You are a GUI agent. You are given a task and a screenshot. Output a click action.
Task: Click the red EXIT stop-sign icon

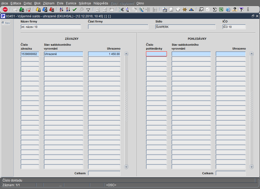[x=5, y=10]
